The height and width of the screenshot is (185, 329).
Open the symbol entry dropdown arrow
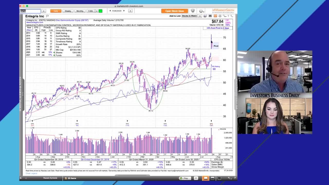(x=44, y=11)
